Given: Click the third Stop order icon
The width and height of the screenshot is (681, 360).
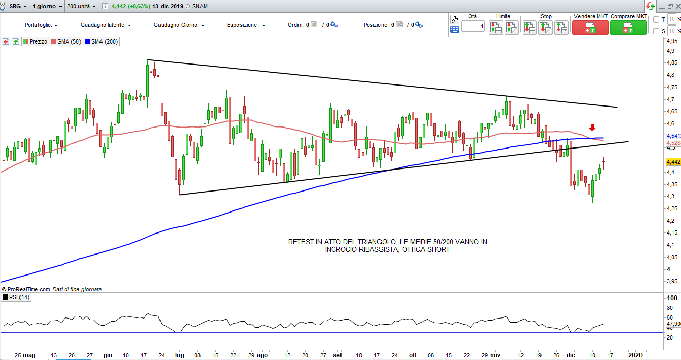Looking at the screenshot, I should coord(561,28).
